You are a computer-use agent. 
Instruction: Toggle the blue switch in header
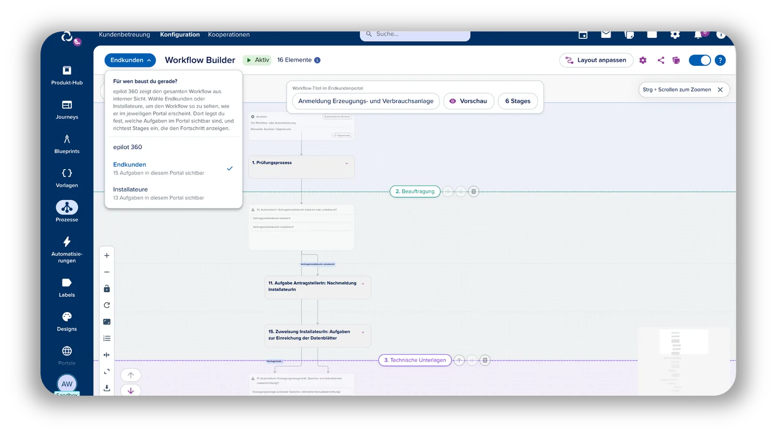(x=699, y=60)
